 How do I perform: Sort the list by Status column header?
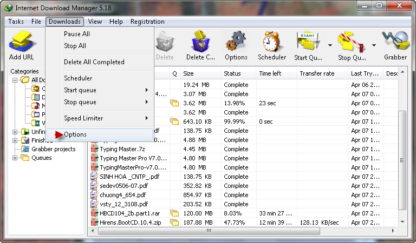238,73
